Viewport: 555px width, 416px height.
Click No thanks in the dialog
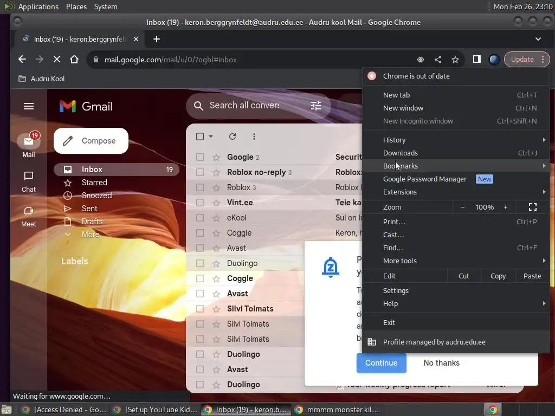tap(441, 362)
